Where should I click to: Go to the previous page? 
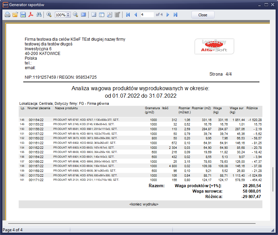(x=136, y=15)
